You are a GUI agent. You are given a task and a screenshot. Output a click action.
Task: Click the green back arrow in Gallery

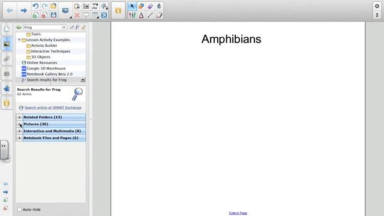[x=19, y=28]
